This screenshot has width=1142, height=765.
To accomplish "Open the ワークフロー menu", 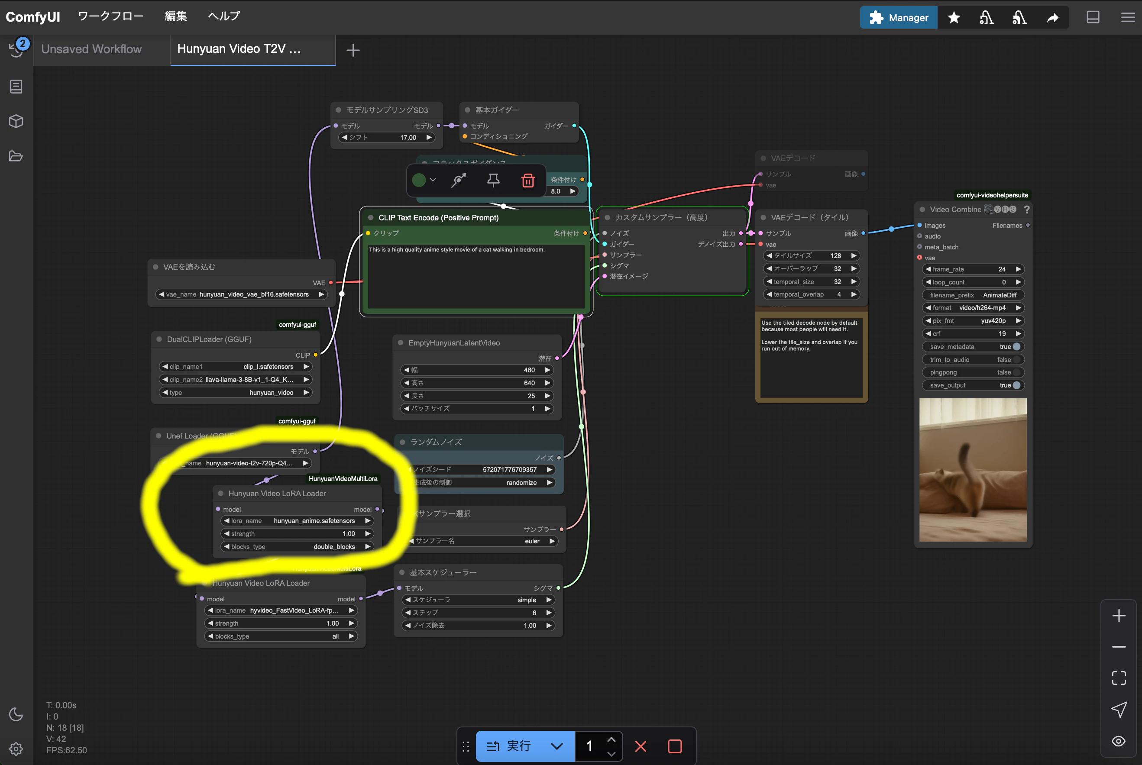I will [111, 16].
